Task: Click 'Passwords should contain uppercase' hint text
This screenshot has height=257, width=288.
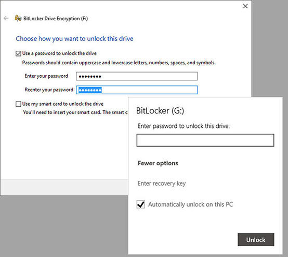Action: pyautogui.click(x=119, y=63)
